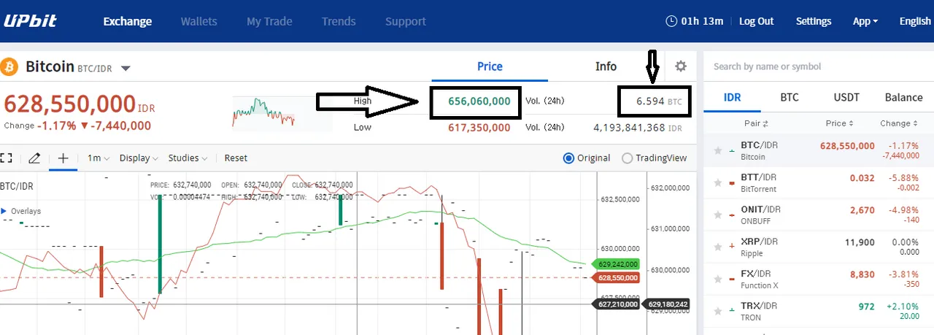Select the BTC market tab
Screen dimensions: 934x335
point(790,97)
